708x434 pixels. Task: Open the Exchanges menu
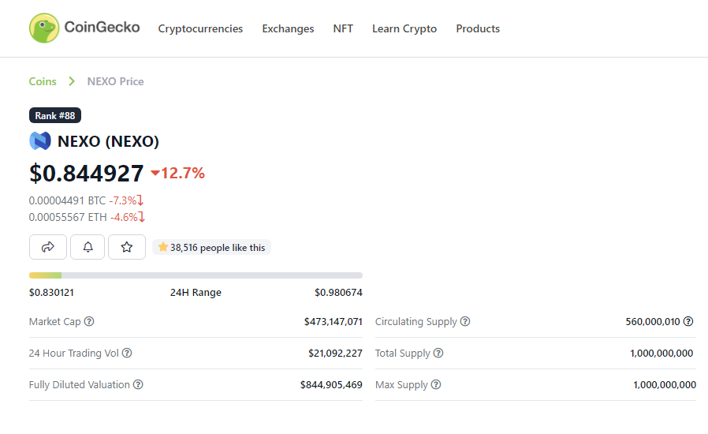[288, 28]
